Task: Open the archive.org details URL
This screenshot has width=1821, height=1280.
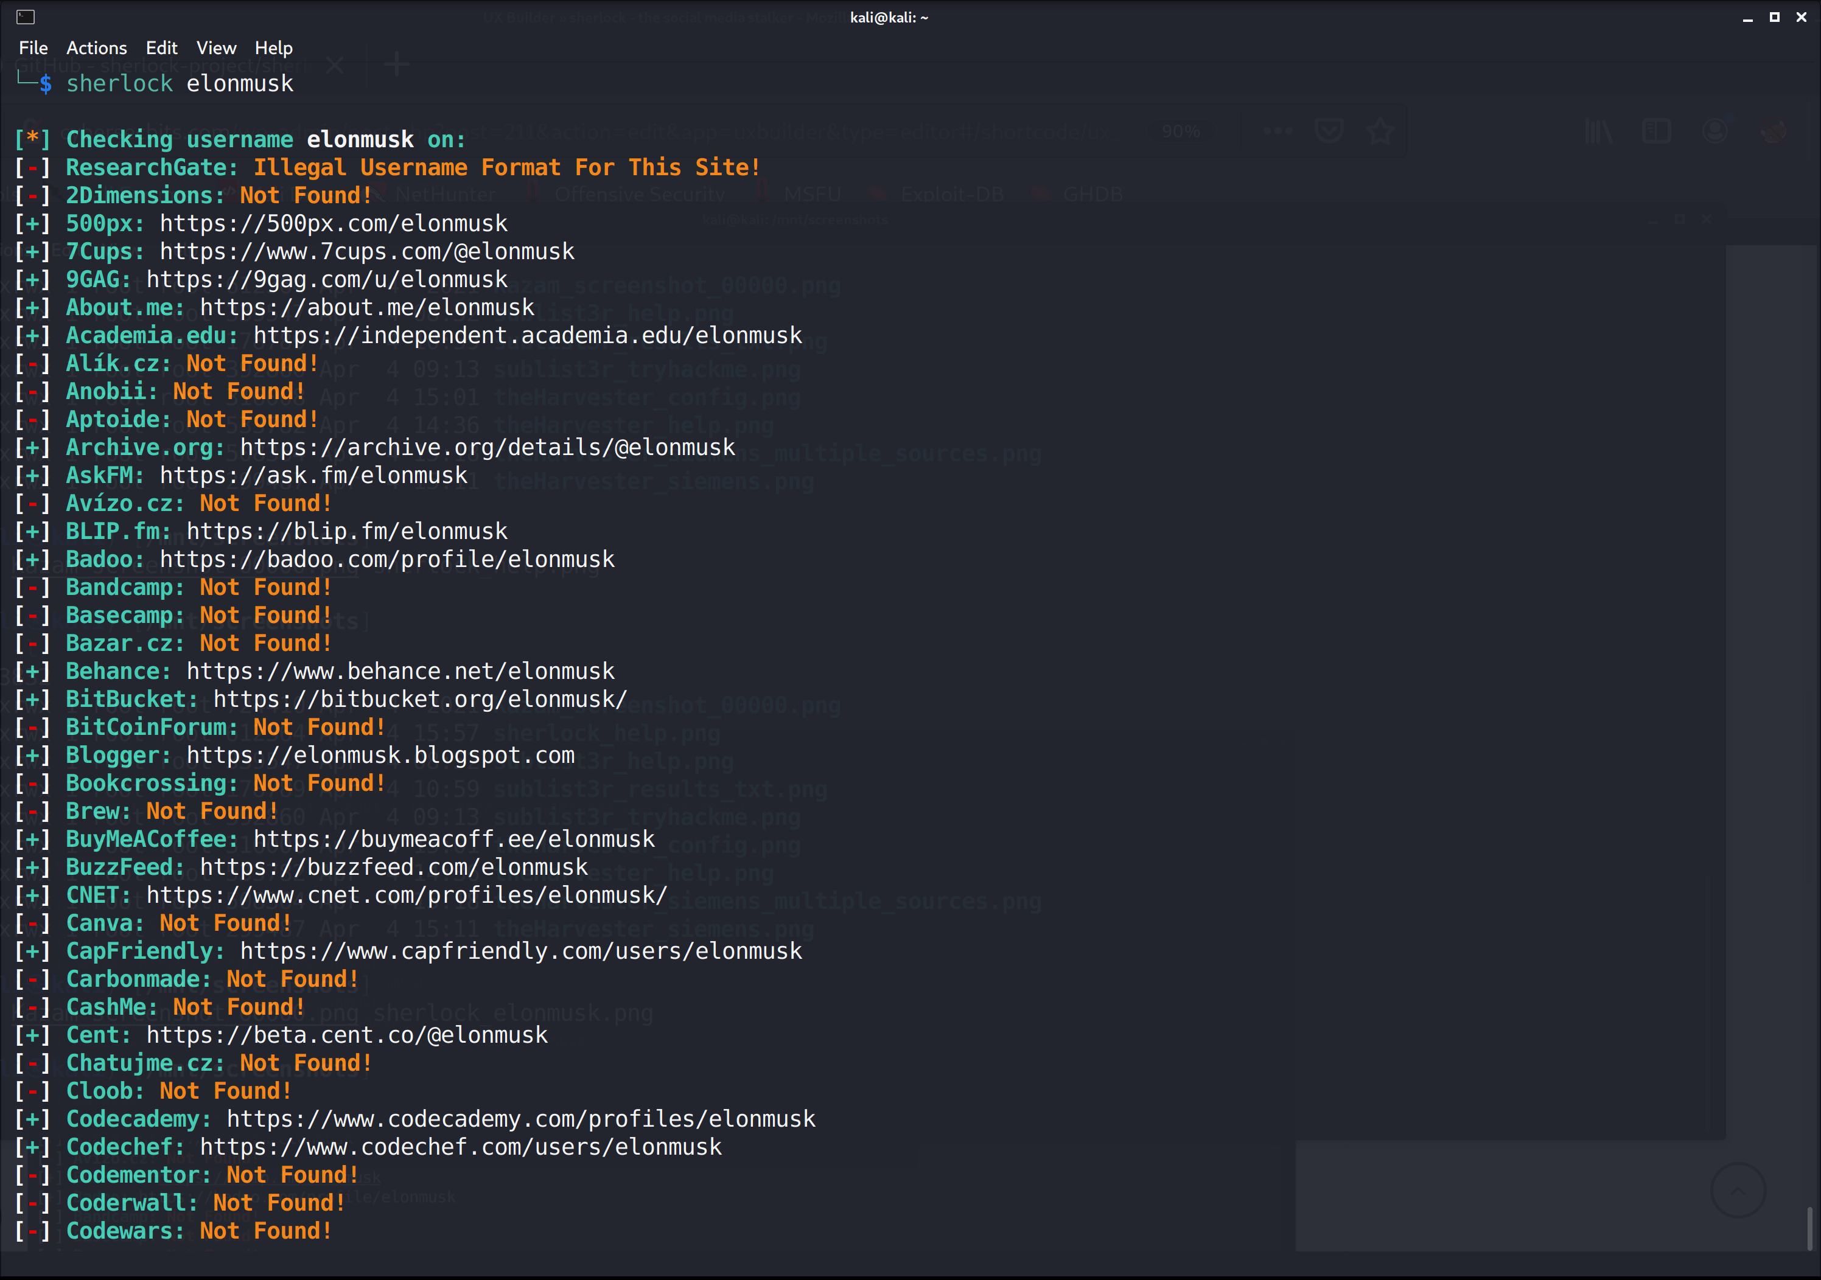Action: (487, 447)
